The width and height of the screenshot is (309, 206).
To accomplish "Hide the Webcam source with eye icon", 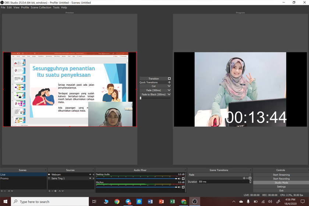I will (90, 174).
